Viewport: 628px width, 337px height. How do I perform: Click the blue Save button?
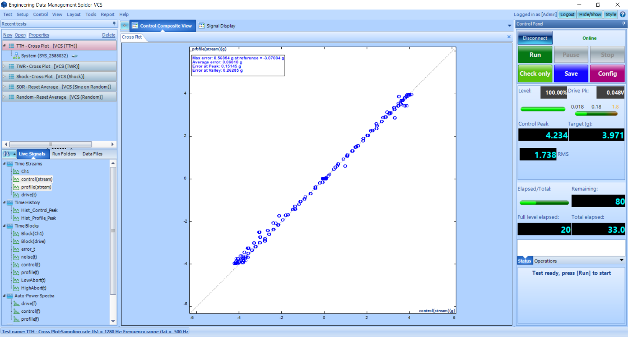click(x=571, y=73)
